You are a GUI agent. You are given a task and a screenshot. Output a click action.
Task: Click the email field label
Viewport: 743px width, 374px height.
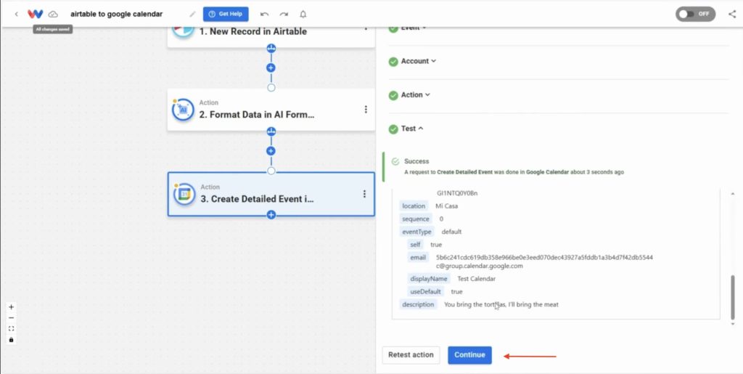coord(418,257)
